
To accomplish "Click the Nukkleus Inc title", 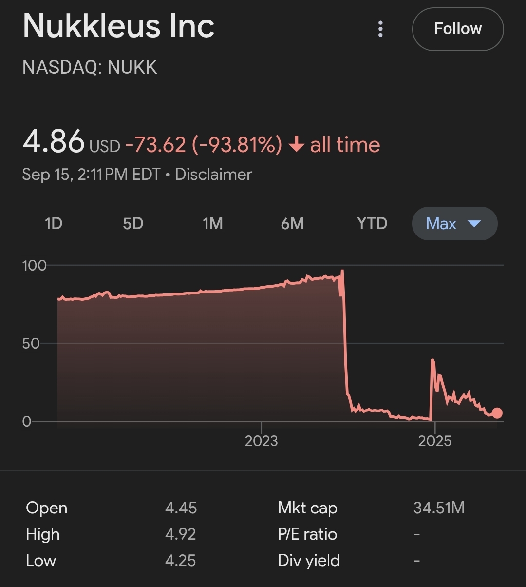I will (x=118, y=26).
